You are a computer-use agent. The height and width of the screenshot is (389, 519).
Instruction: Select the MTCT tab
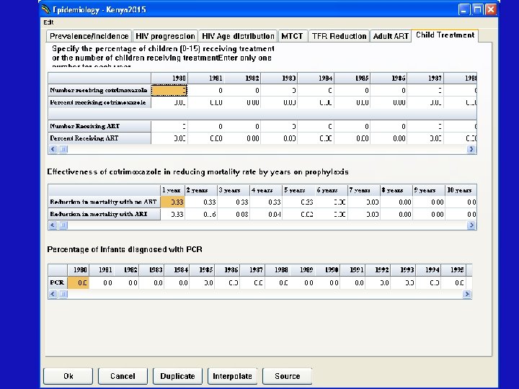(293, 36)
